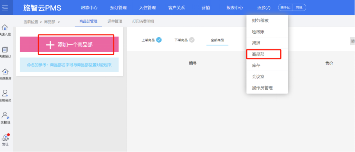Open Quick Booking (快速预订) document icon
This screenshot has height=152, width=355.
coord(5,50)
